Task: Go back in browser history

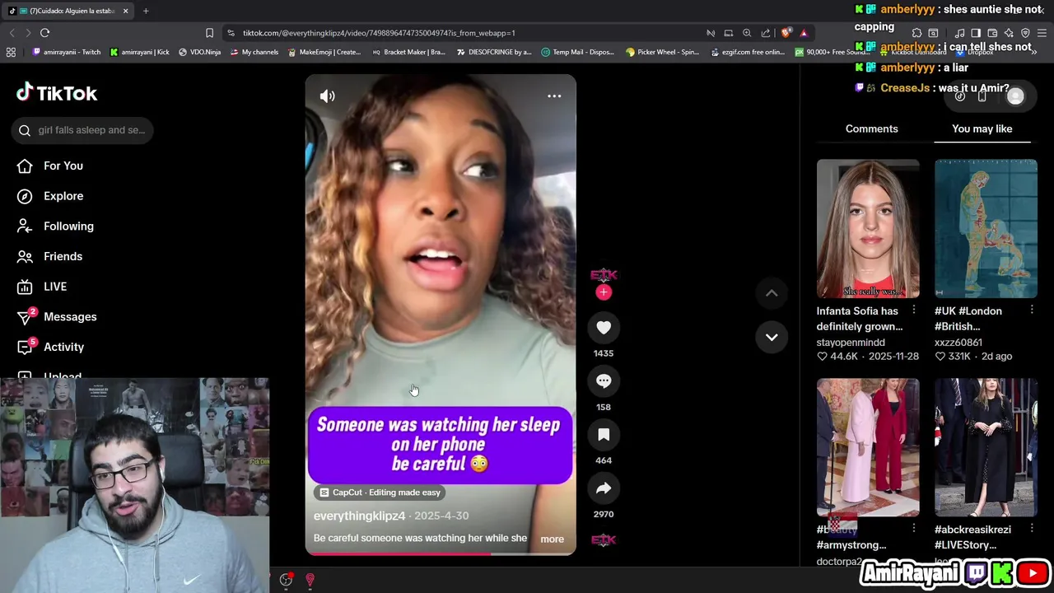Action: coord(12,33)
